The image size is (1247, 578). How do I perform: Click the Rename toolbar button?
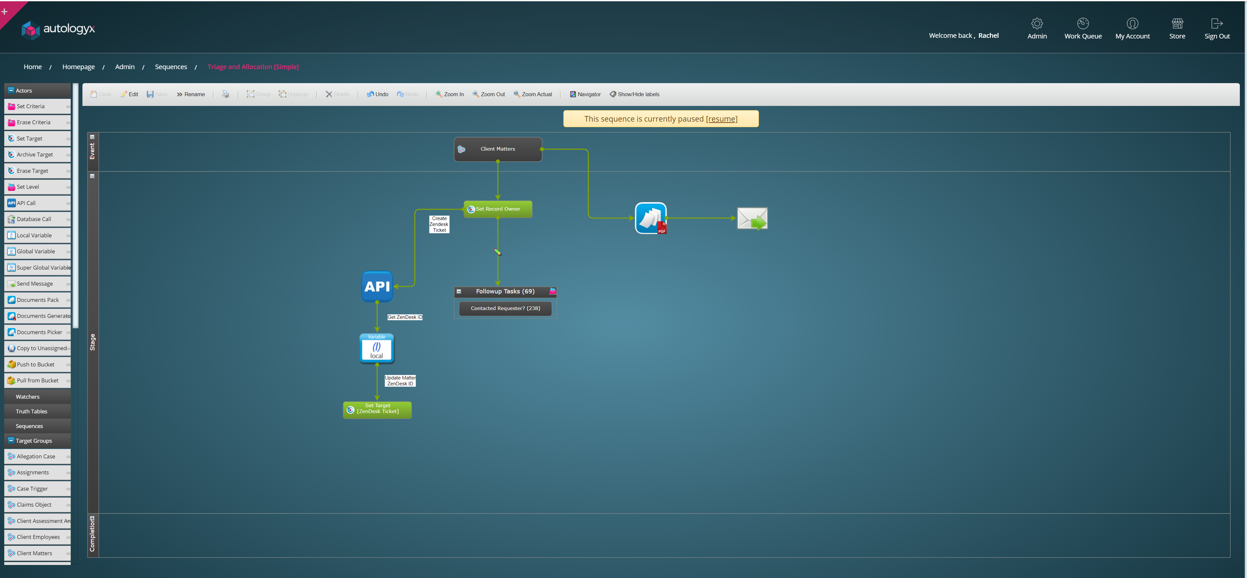point(190,95)
